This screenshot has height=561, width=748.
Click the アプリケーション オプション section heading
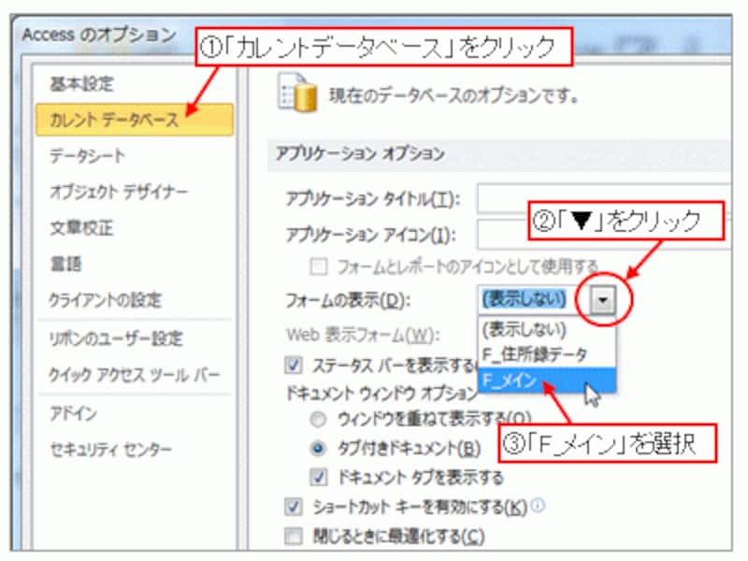360,154
